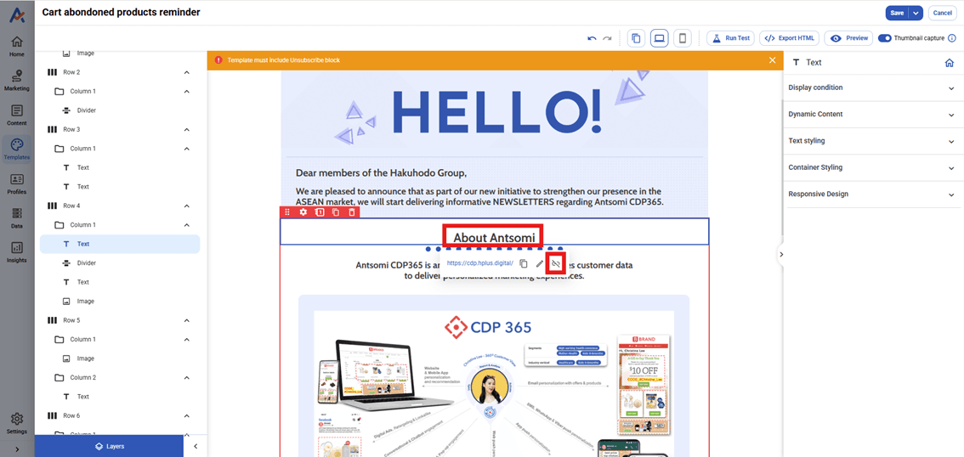The height and width of the screenshot is (457, 964).
Task: Click the Export HTML button
Action: 790,38
